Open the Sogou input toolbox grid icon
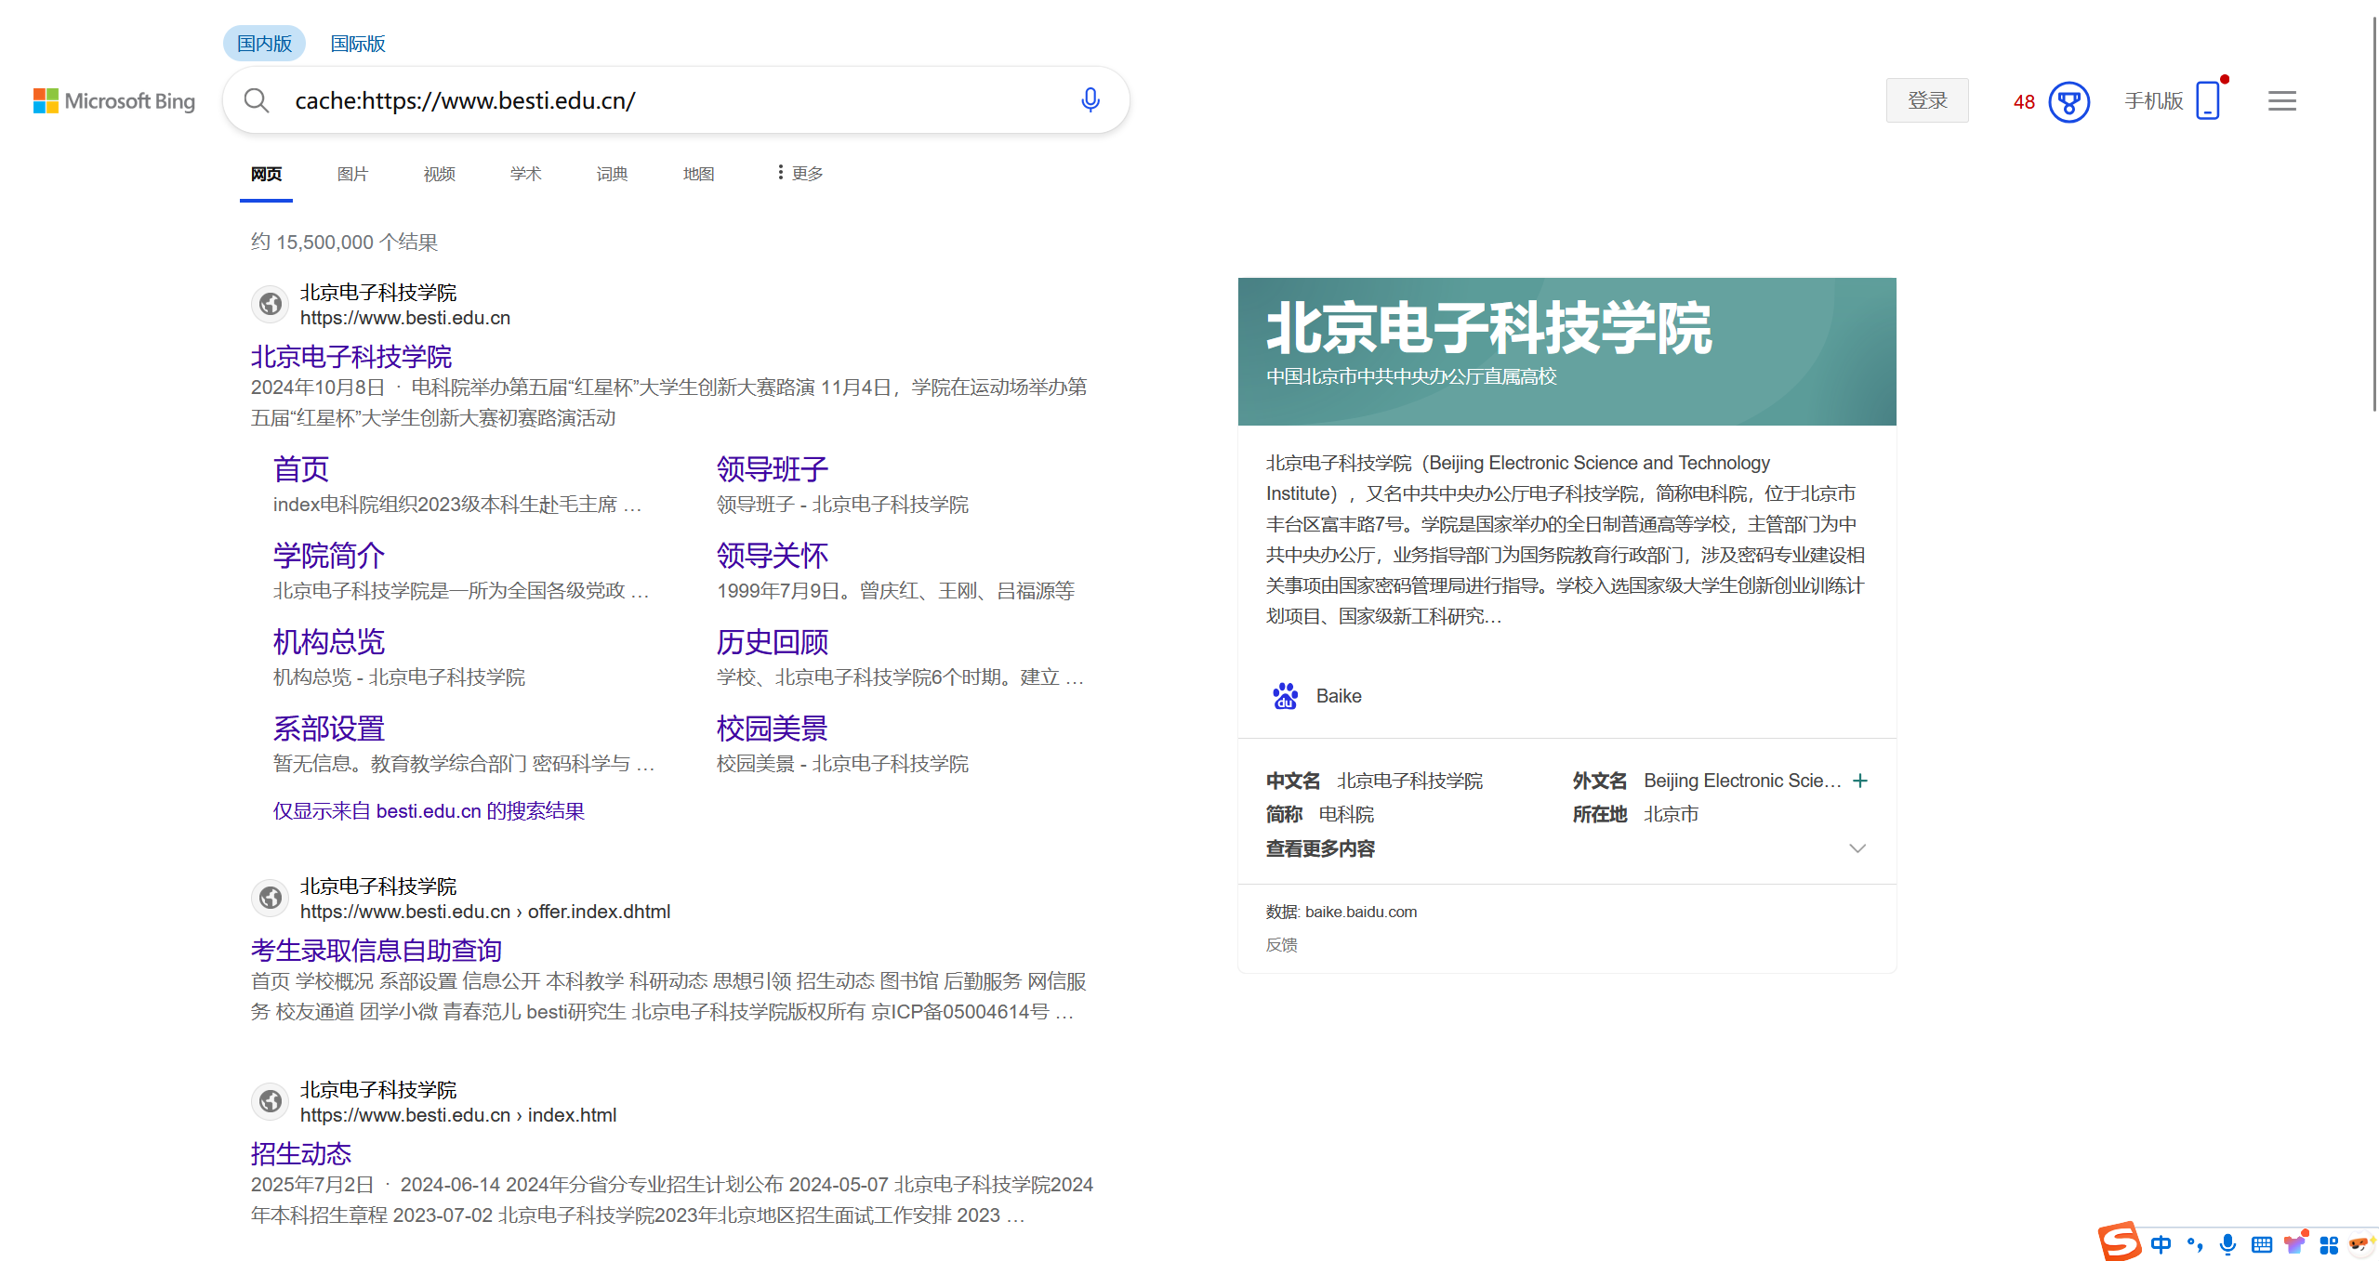This screenshot has width=2379, height=1261. point(2330,1245)
